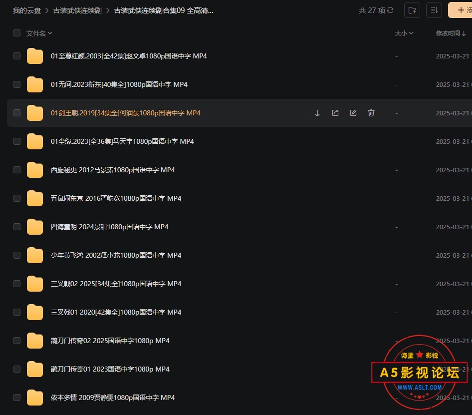Click the folder icon of 01至尊红颜.2003

[35, 56]
